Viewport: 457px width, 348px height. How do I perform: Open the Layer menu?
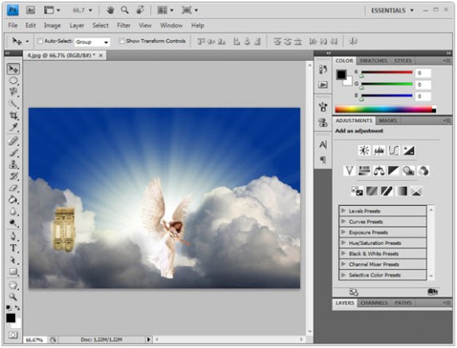(x=76, y=26)
